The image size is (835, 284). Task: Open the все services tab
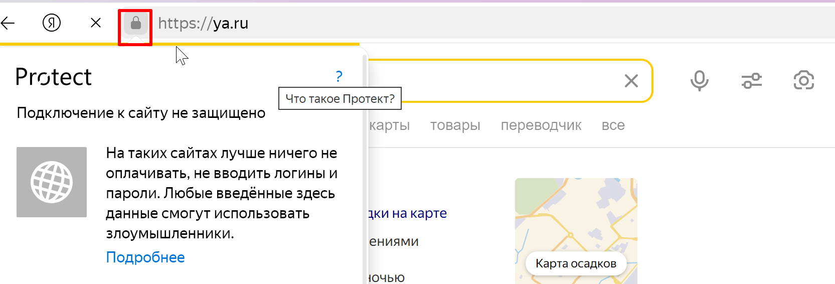coord(613,125)
